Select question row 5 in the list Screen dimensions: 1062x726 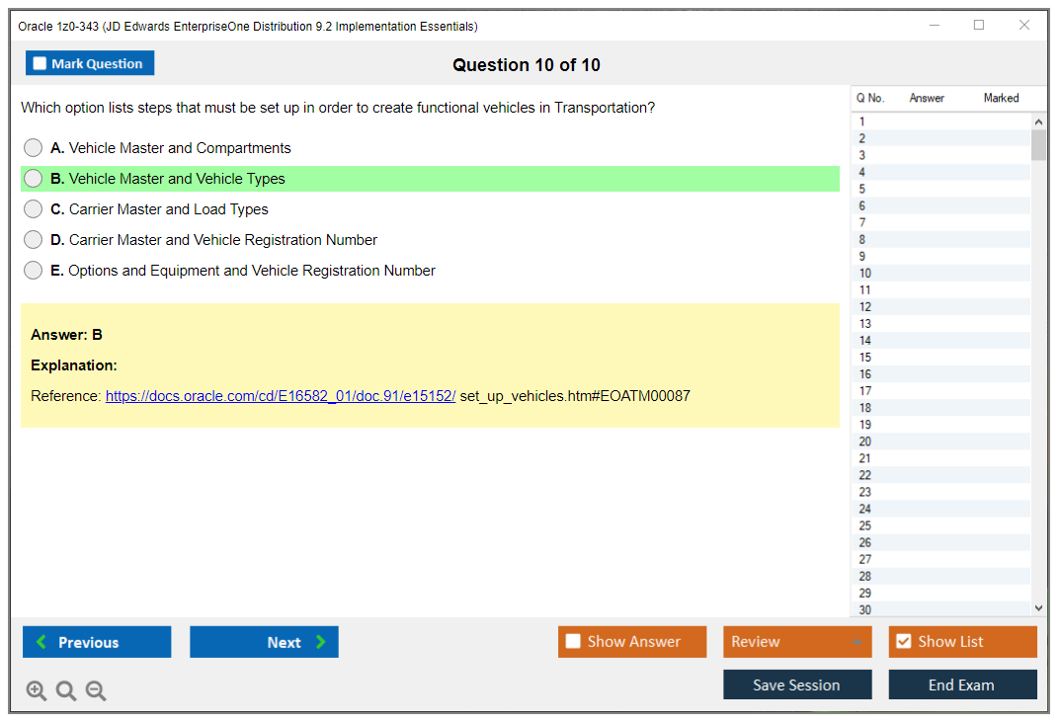pos(940,189)
